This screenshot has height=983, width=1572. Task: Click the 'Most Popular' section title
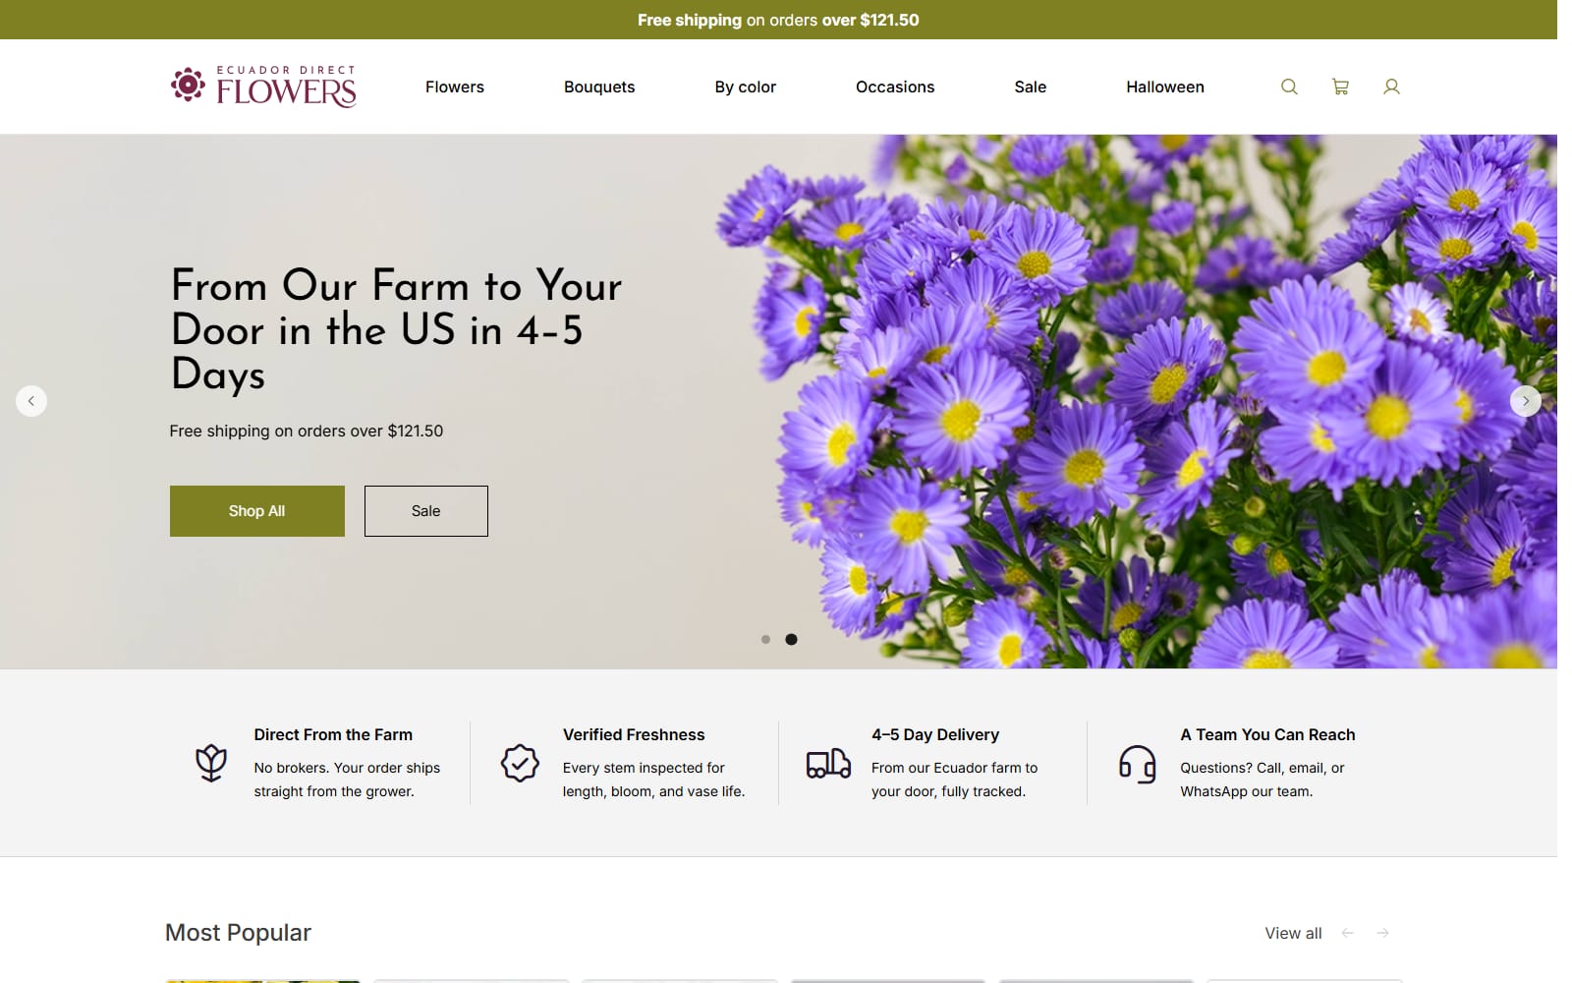click(x=238, y=933)
